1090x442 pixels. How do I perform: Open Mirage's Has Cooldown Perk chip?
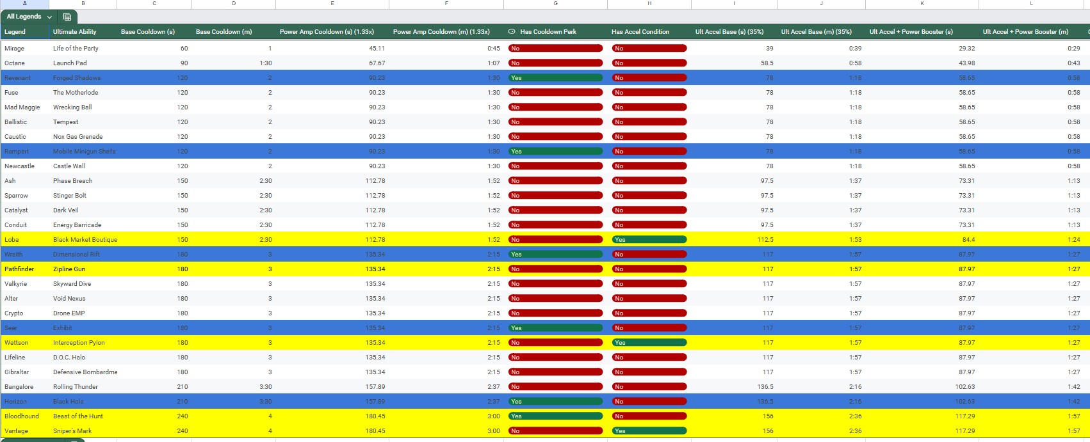pos(555,48)
